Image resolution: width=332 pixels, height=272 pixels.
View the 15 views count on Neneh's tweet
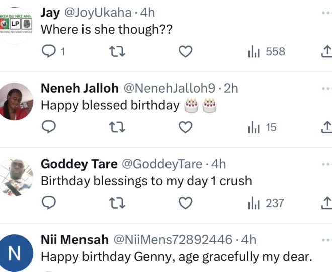pos(263,128)
